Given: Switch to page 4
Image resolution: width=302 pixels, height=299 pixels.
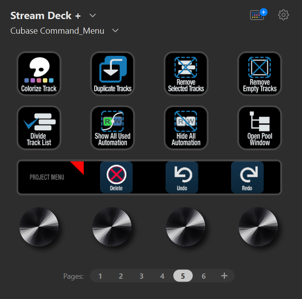Looking at the screenshot, I should pyautogui.click(x=162, y=276).
